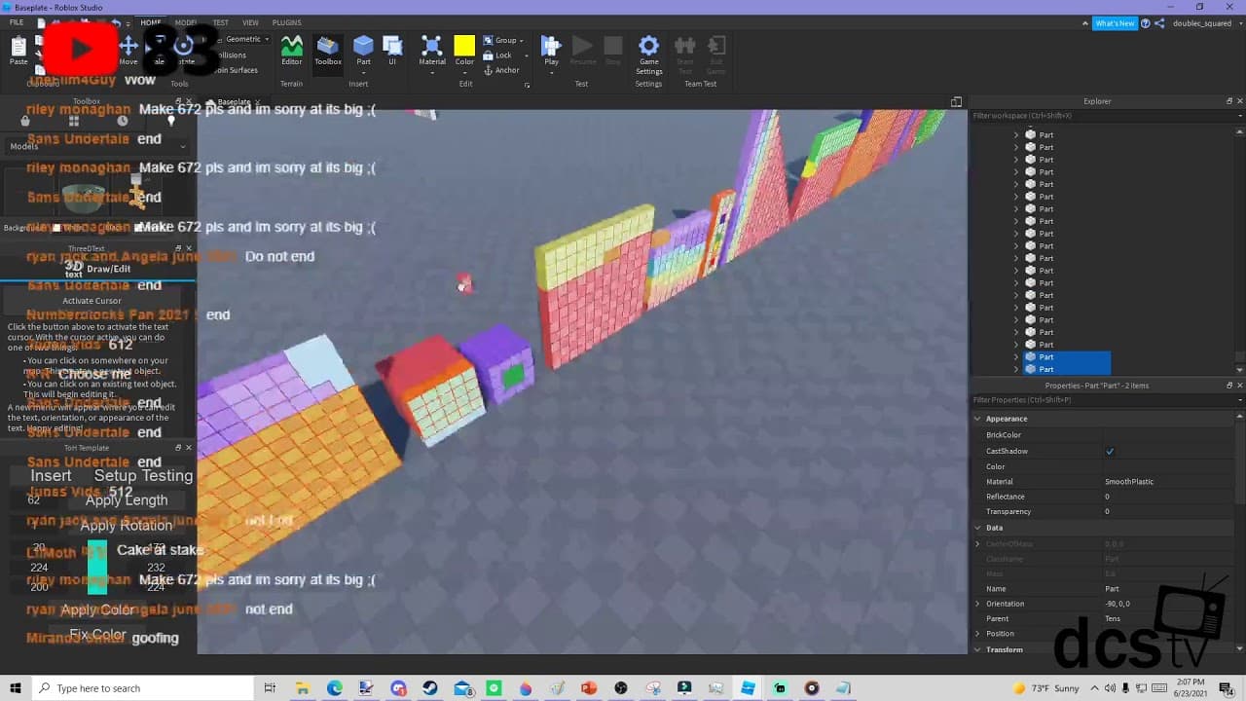Open the FILE menu
Viewport: 1246px width, 701px height.
17,22
